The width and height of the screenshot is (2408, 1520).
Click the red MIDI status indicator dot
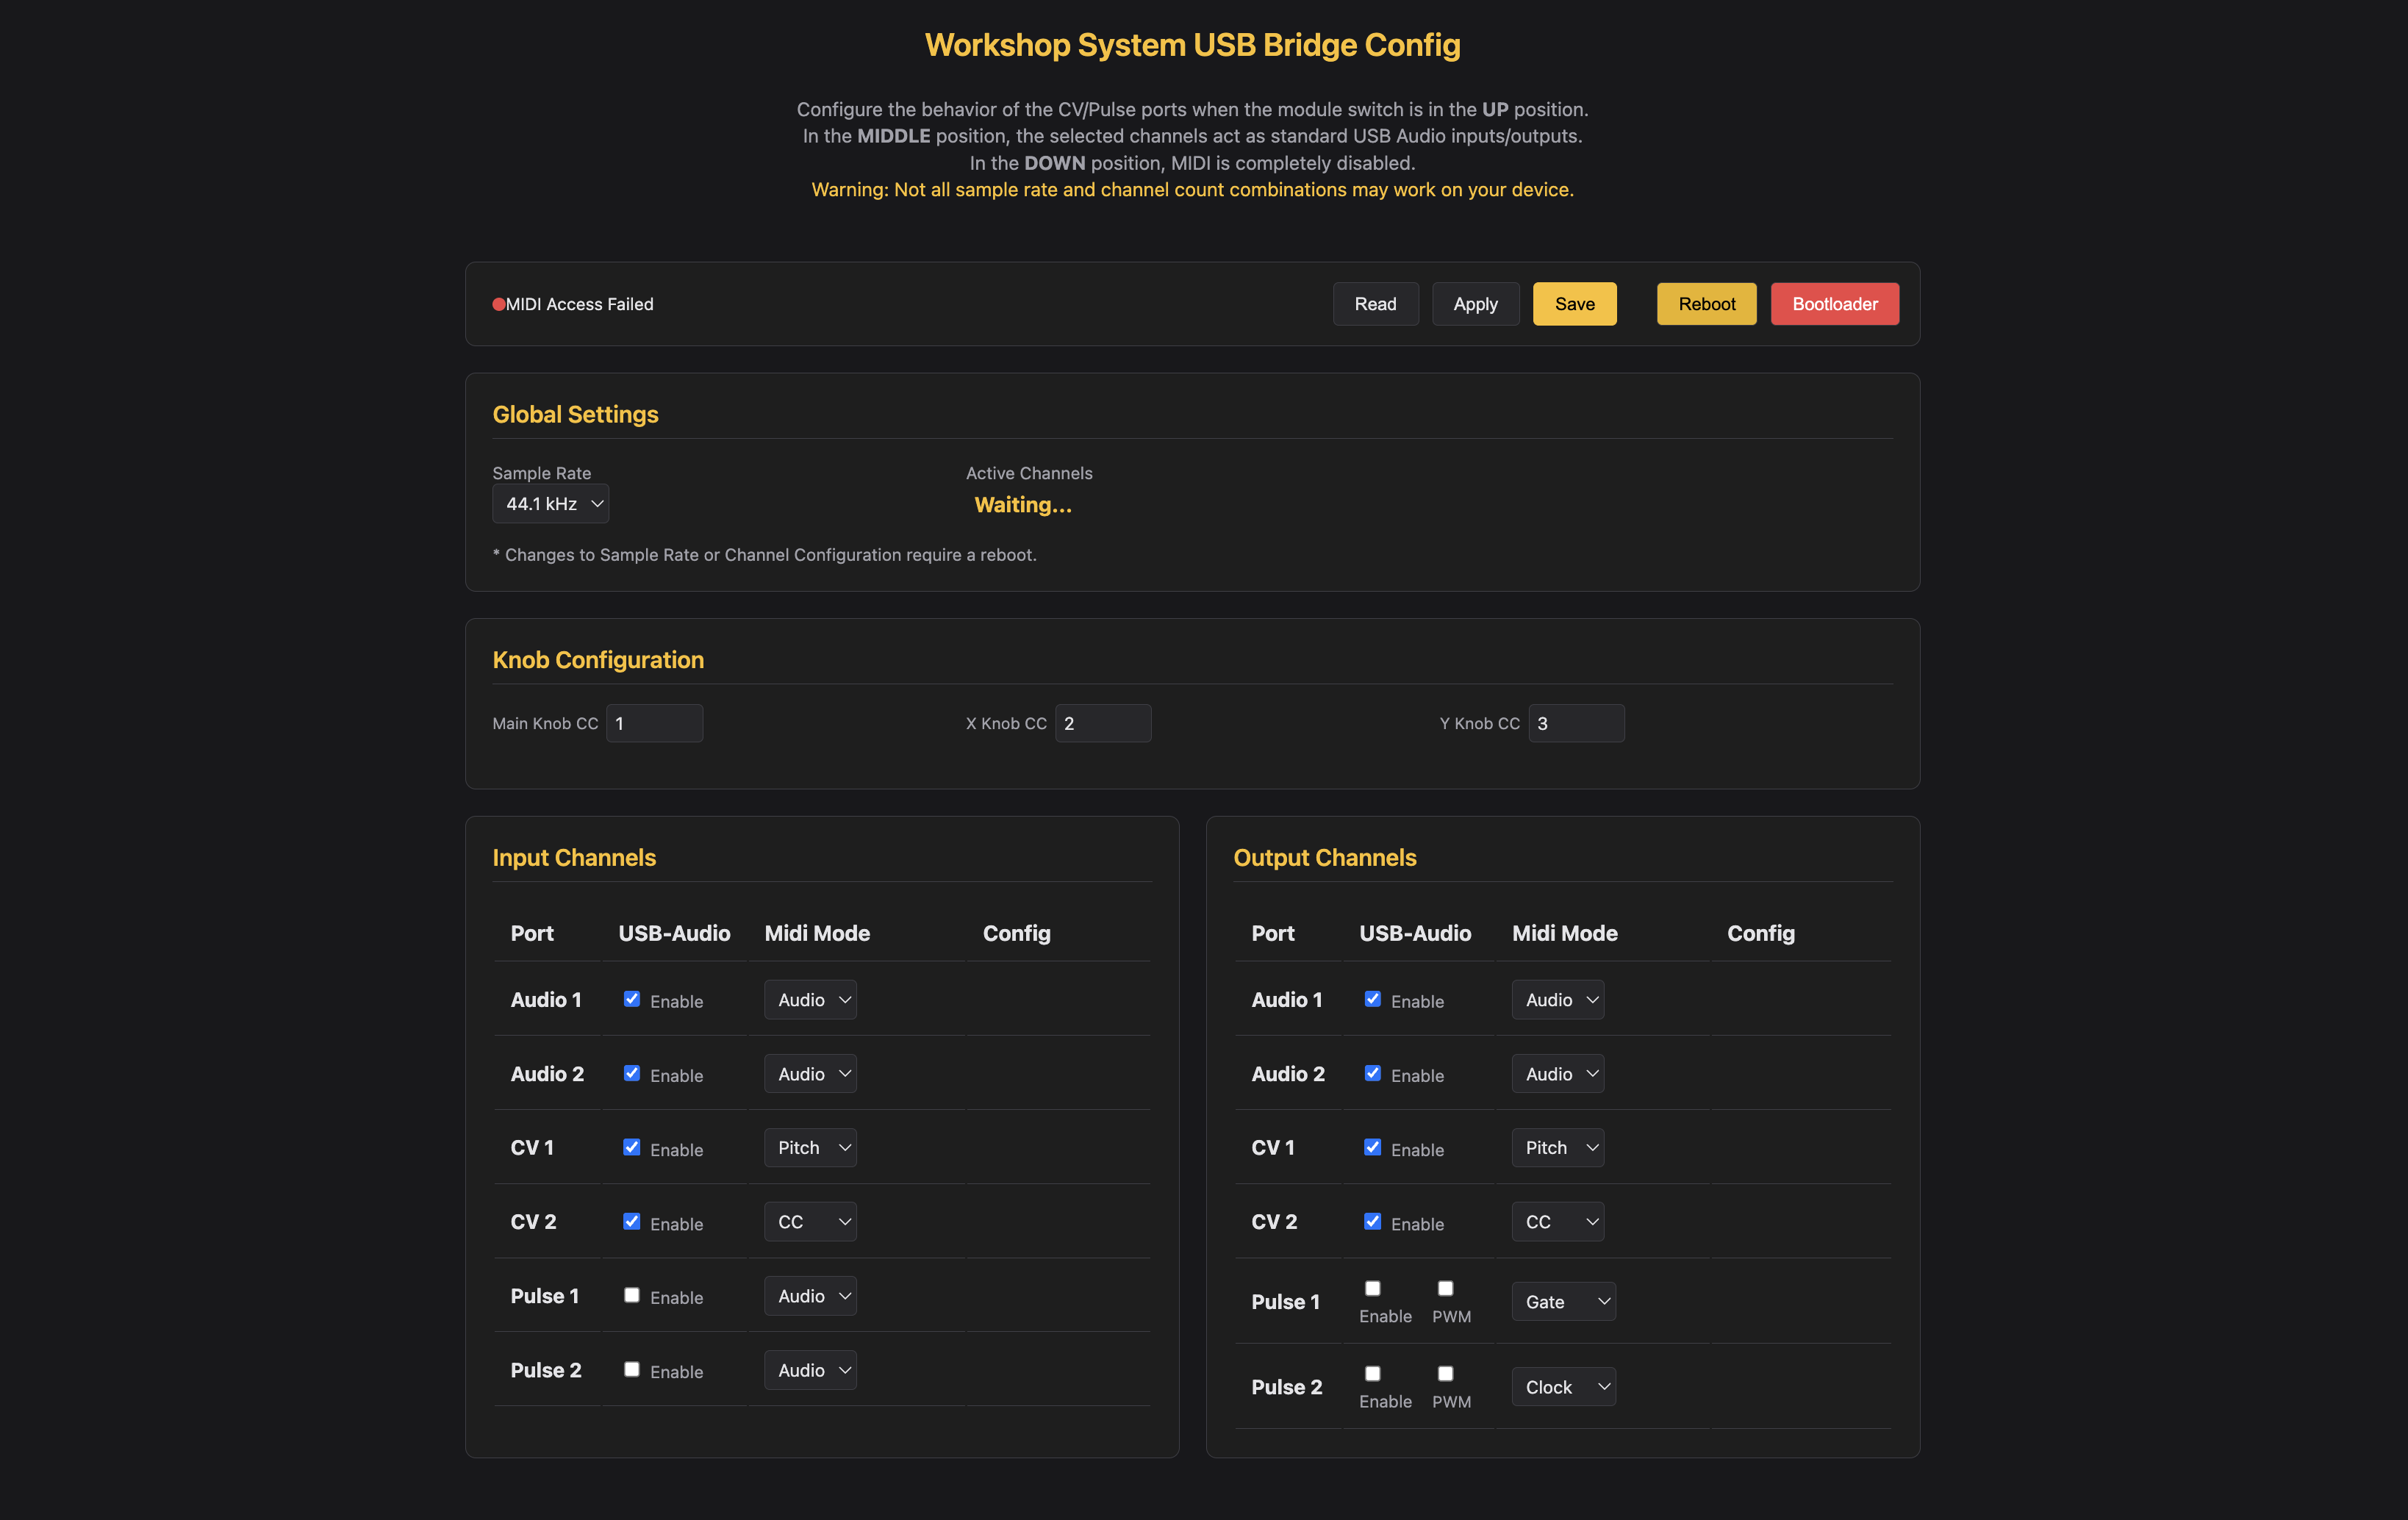click(498, 304)
